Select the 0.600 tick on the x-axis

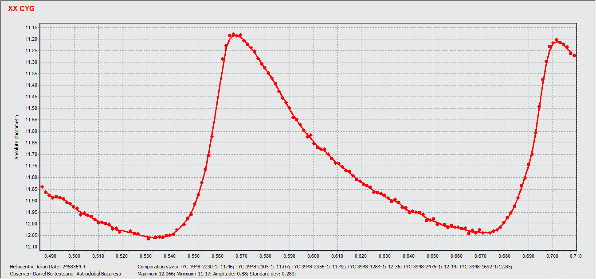tap(313, 256)
